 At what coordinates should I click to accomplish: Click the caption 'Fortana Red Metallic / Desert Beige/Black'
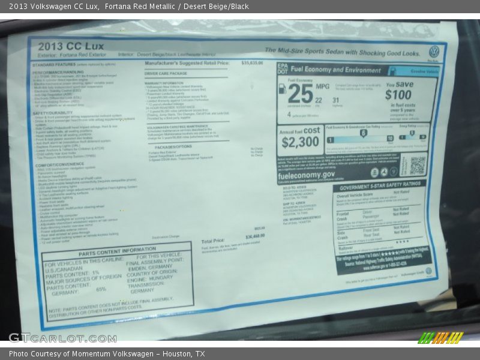[176, 7]
